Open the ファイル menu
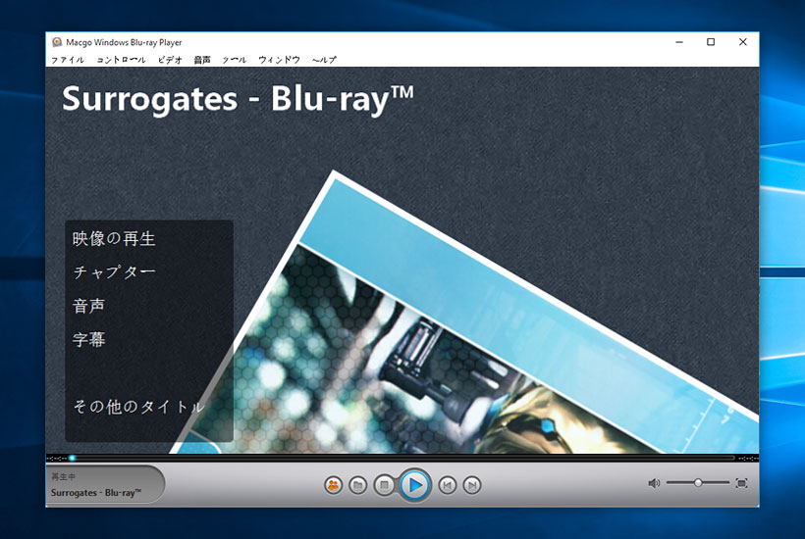This screenshot has height=539, width=805. click(68, 60)
